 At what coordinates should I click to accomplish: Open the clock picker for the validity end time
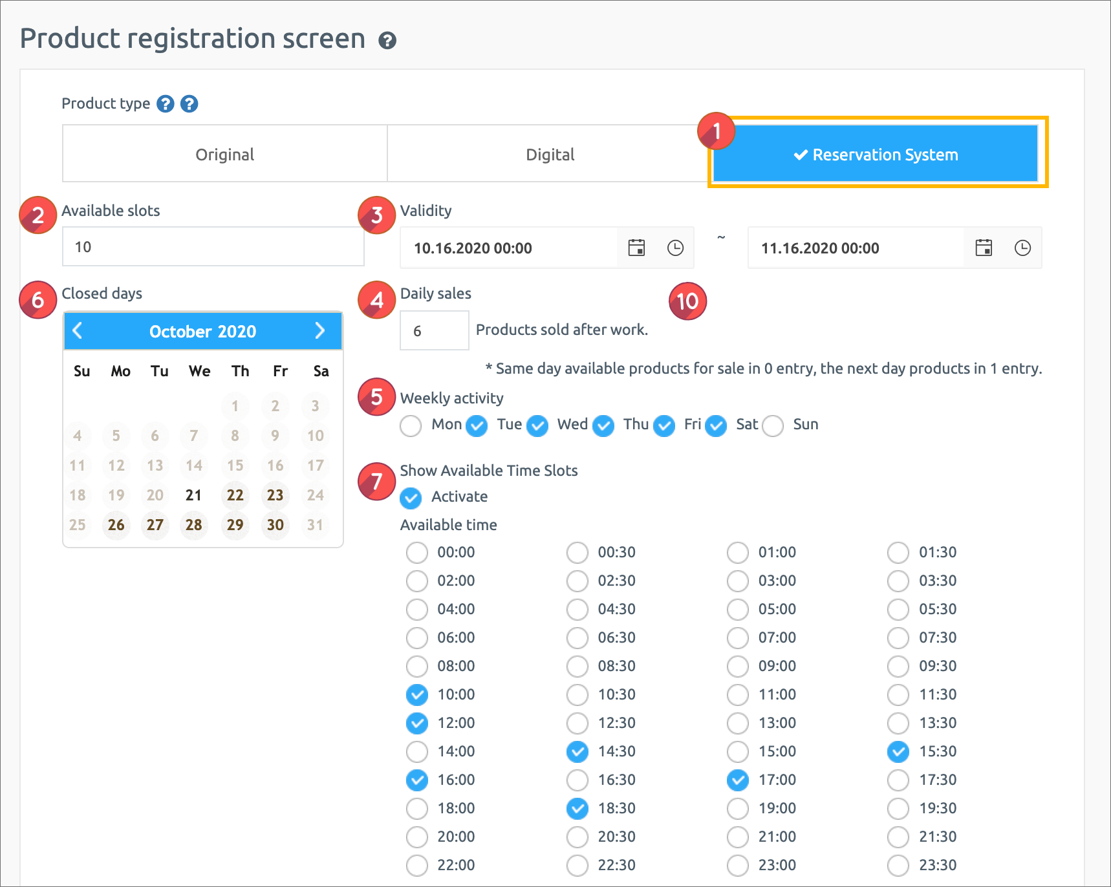[x=1022, y=248]
